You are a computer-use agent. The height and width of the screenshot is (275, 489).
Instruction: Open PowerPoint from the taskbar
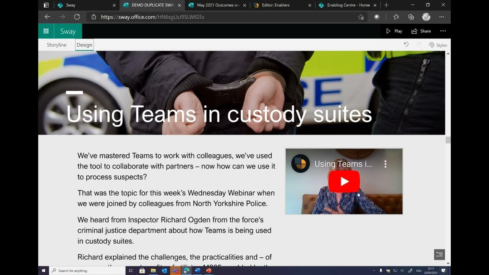click(x=209, y=270)
